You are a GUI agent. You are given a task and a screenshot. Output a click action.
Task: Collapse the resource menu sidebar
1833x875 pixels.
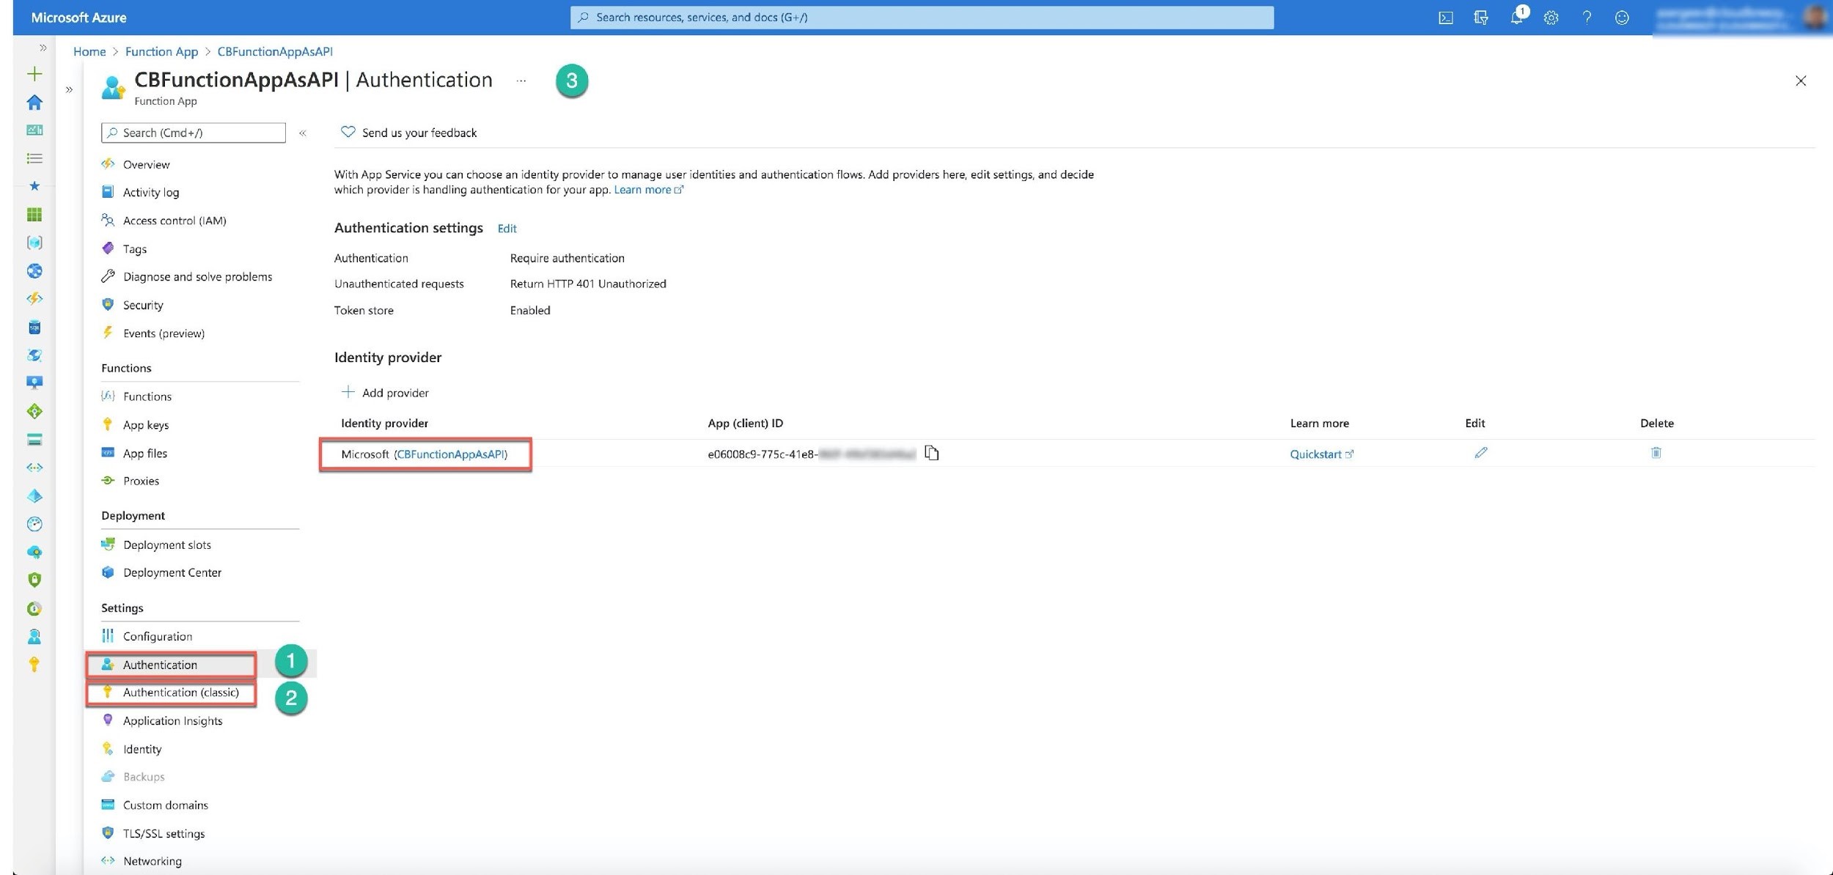302,133
